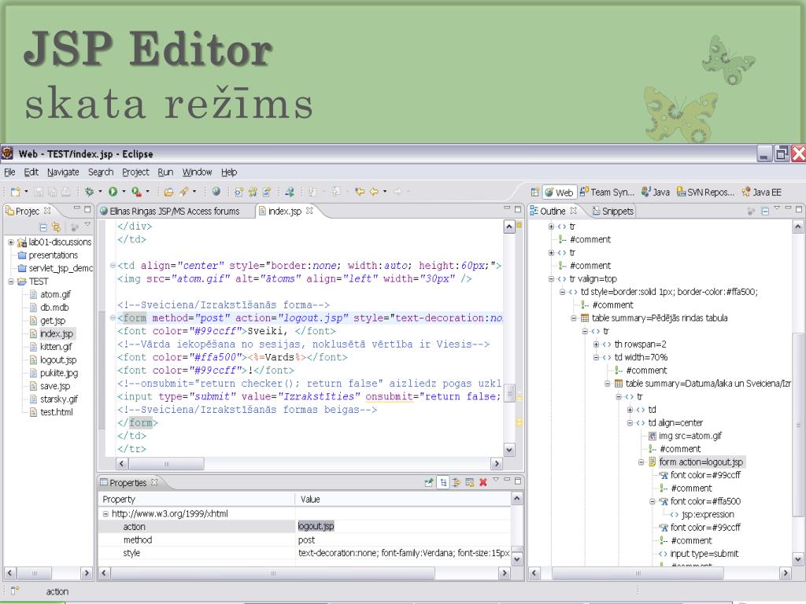Close the index.jsp editor tab
Image resolution: width=806 pixels, height=604 pixels.
(x=309, y=211)
